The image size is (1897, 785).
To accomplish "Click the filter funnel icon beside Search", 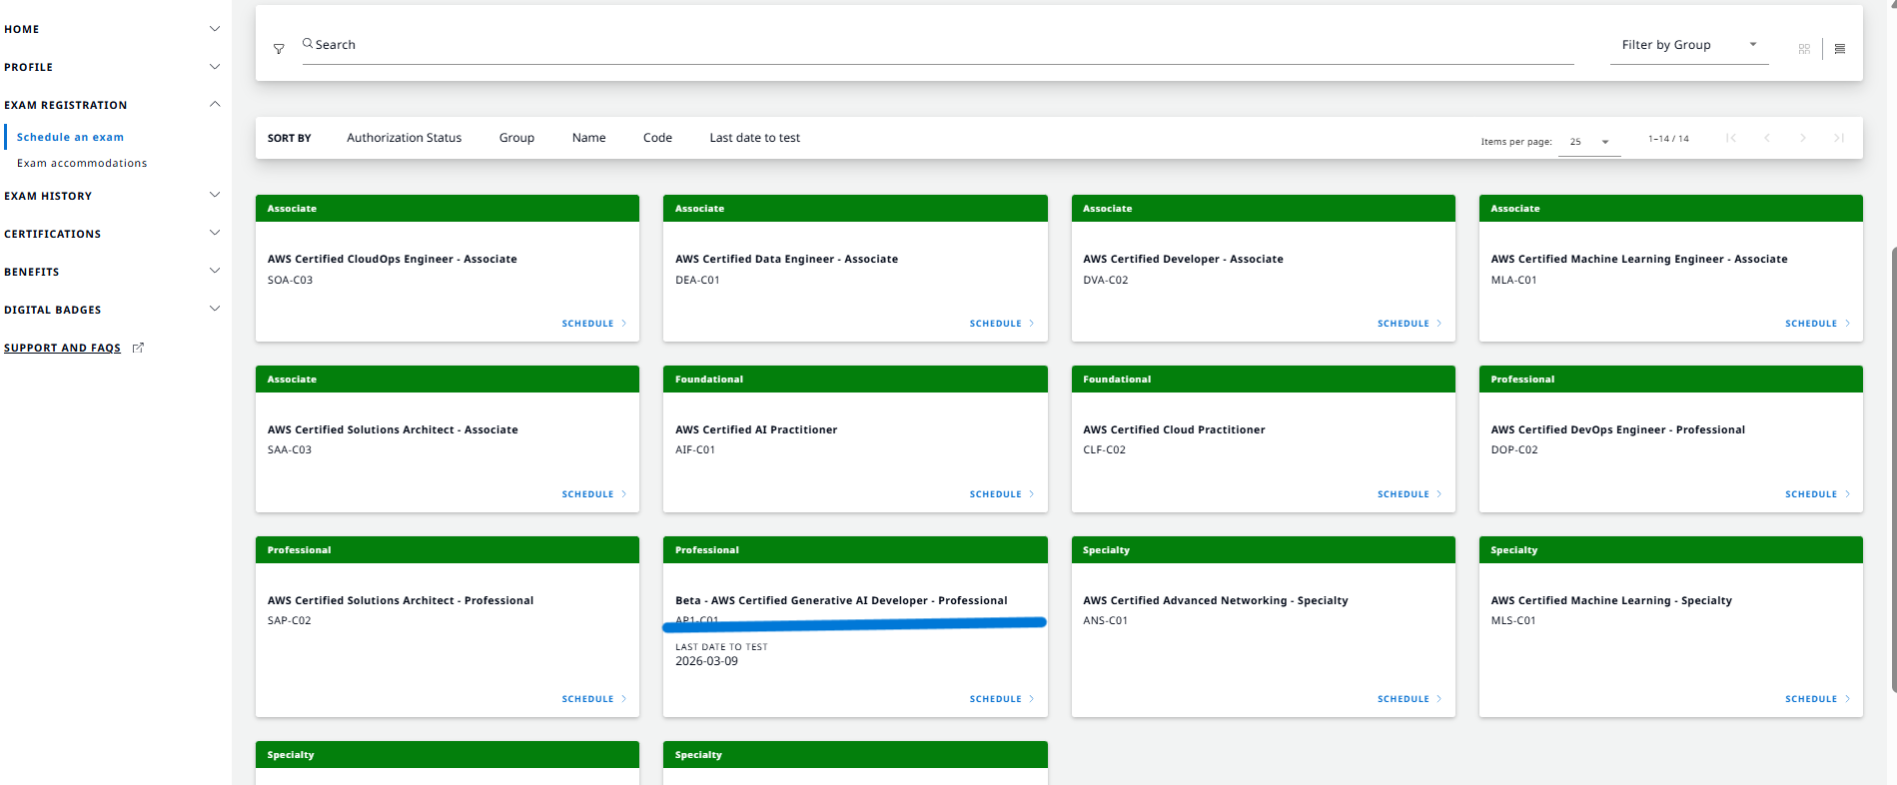I will (279, 49).
